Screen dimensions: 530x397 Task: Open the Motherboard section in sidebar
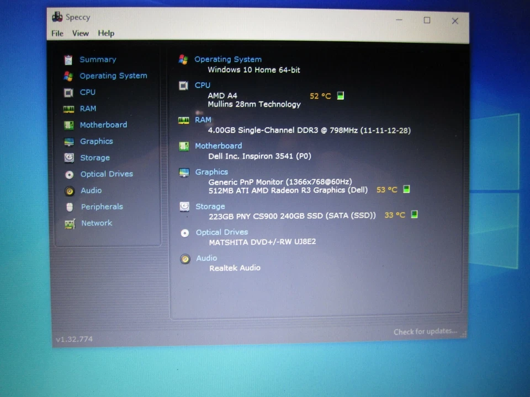click(x=103, y=125)
